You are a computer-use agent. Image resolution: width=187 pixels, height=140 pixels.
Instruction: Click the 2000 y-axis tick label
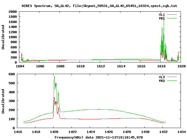pyautogui.click(x=13, y=12)
